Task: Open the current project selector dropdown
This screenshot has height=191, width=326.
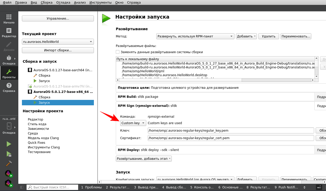Action: (x=58, y=42)
